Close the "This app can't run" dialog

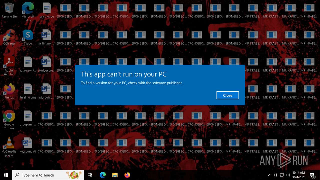coord(227,95)
